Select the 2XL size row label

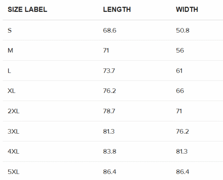(x=13, y=111)
